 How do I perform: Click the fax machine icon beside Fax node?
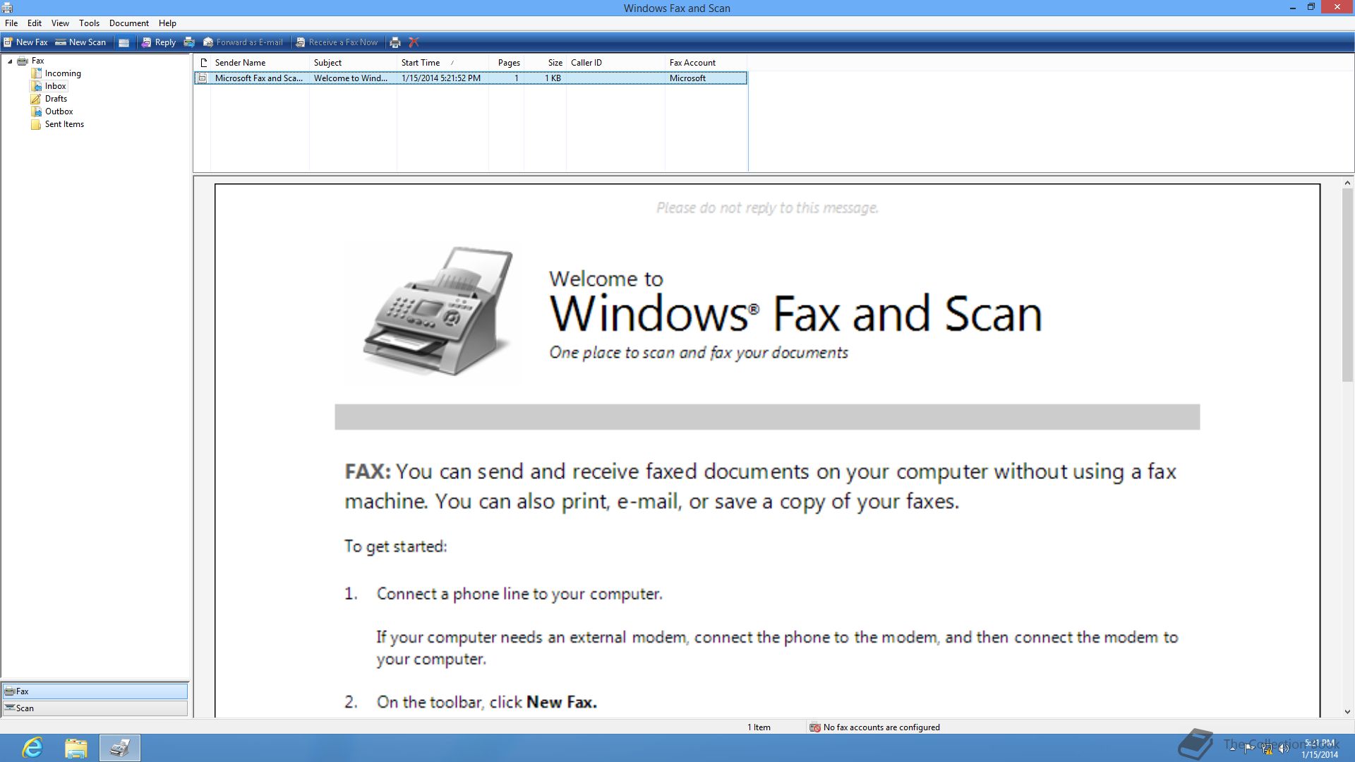(x=23, y=61)
